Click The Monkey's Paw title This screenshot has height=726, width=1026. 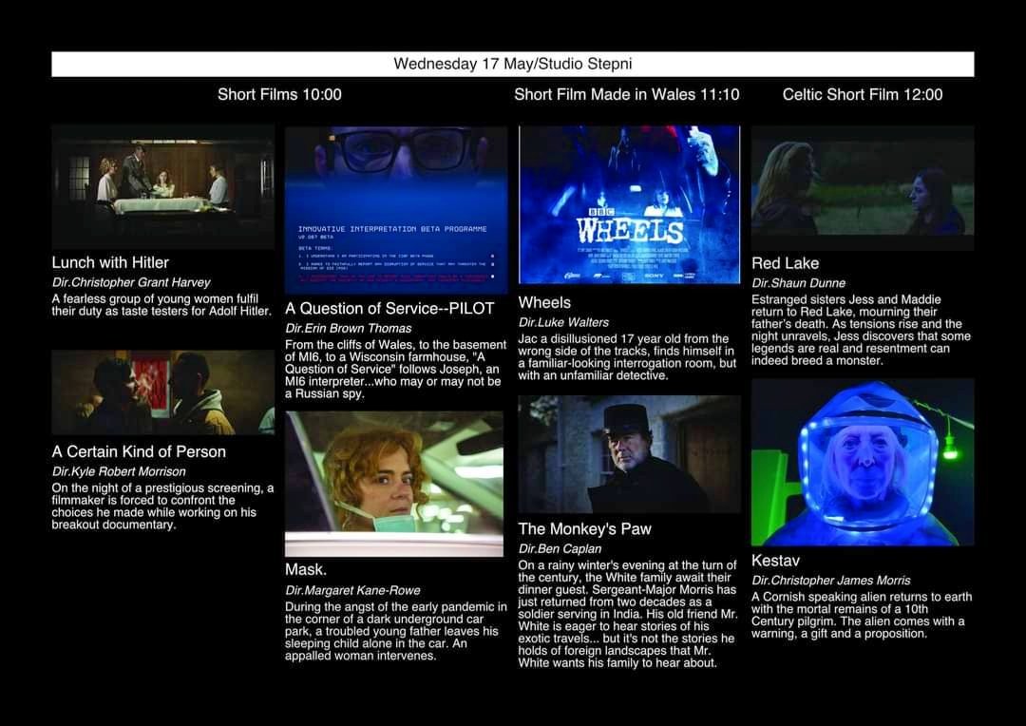pos(584,529)
